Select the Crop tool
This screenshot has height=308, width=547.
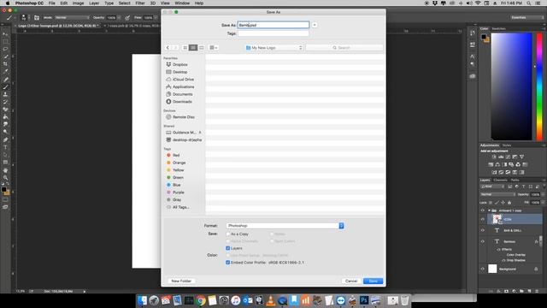click(5, 64)
